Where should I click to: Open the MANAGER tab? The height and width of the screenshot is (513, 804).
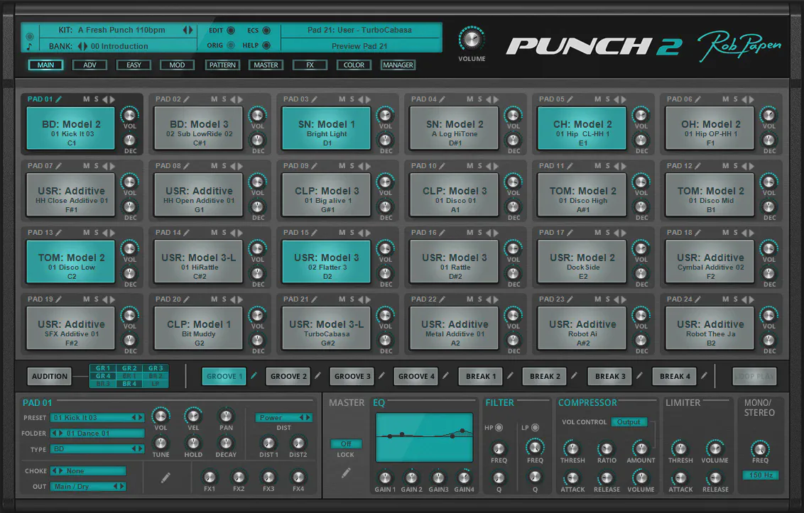(398, 65)
